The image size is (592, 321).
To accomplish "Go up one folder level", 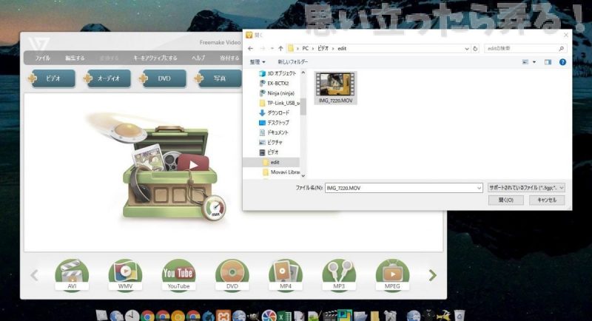I will [x=280, y=48].
